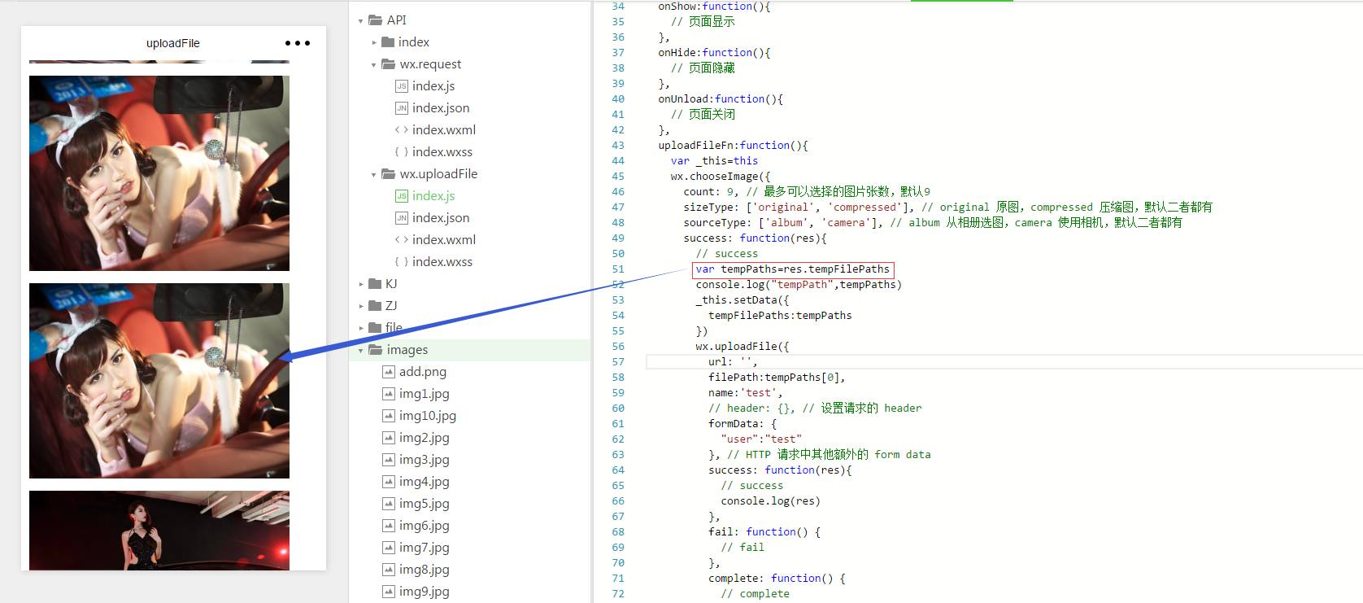1363x603 pixels.
Task: Select img8.jpg in file tree
Action: click(425, 569)
